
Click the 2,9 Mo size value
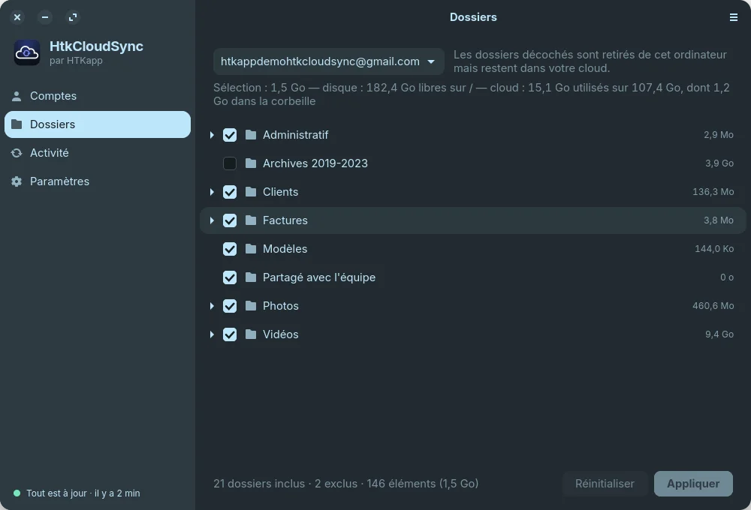(719, 135)
